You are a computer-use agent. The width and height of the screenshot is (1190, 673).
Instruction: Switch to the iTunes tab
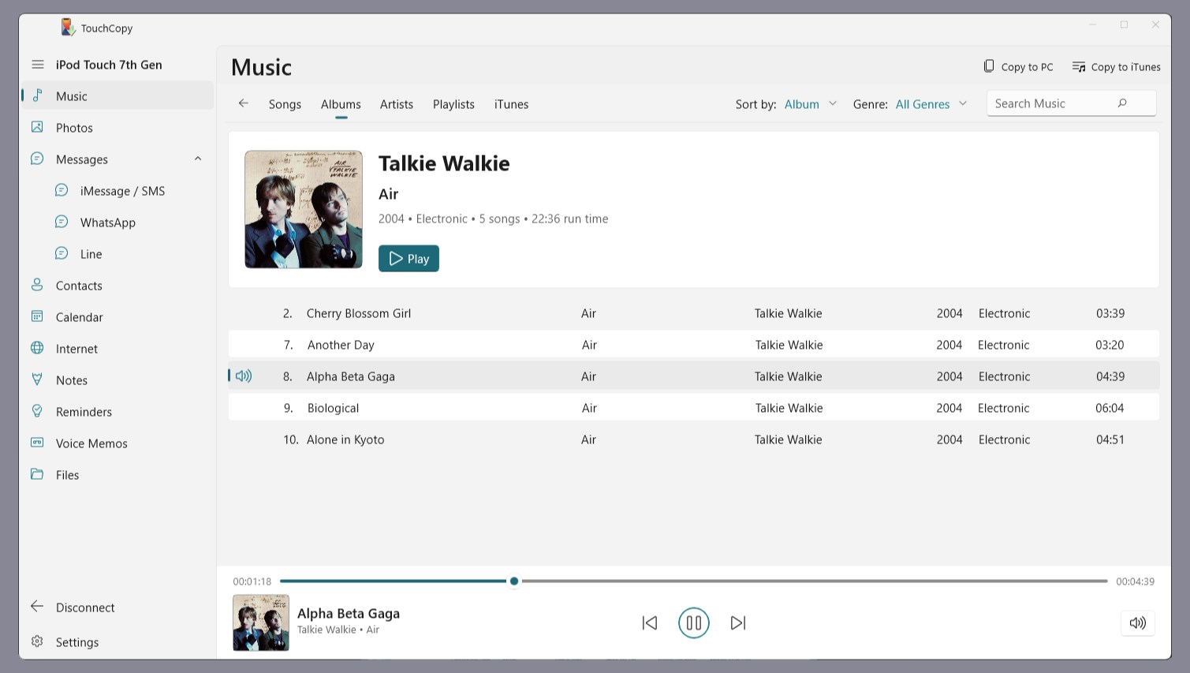pos(511,104)
